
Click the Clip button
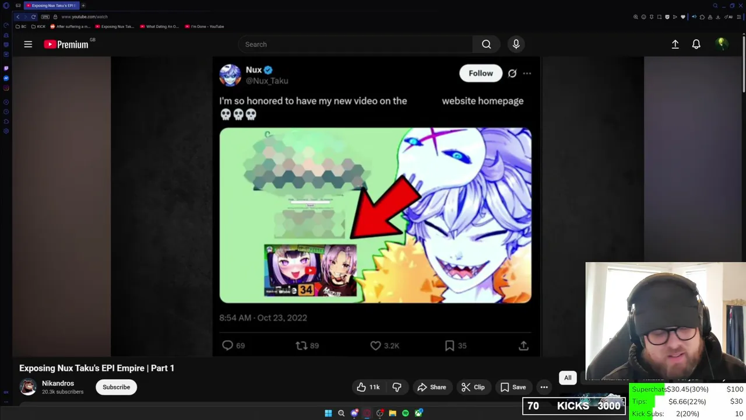coord(473,387)
